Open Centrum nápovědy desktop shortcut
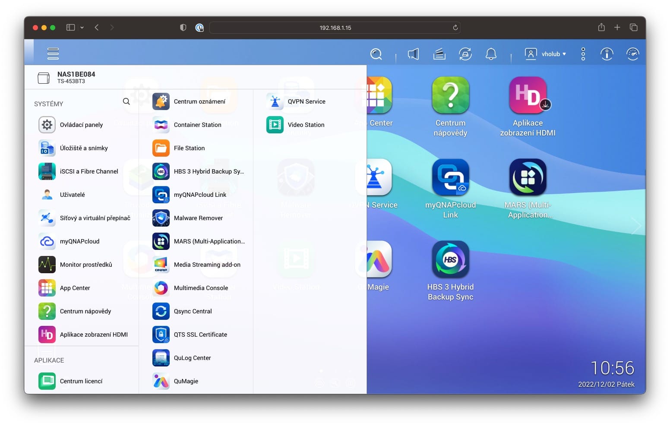670x426 pixels. coord(450,95)
